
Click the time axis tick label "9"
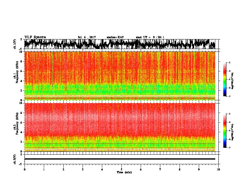tap(199, 170)
